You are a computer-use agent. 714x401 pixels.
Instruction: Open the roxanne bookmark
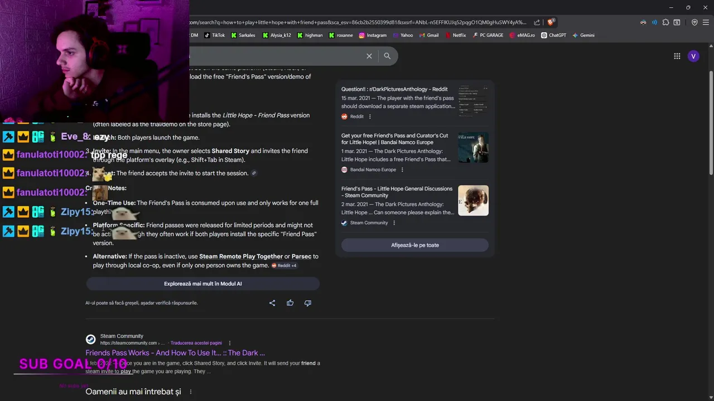[x=341, y=35]
